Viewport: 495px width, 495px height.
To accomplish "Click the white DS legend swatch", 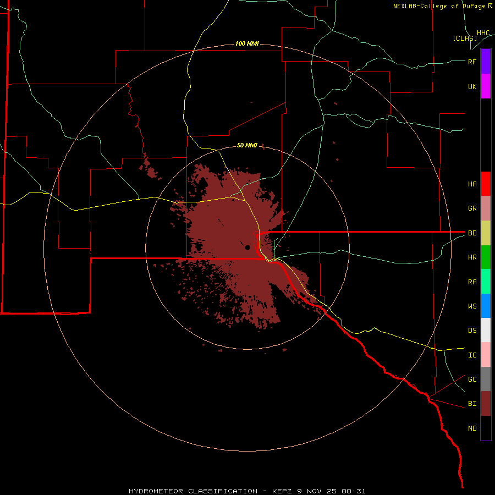I will click(x=486, y=330).
